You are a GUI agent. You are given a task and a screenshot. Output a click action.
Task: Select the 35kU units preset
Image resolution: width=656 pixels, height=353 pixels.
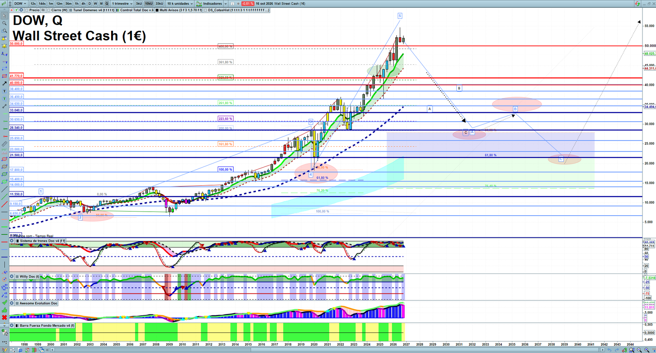tap(159, 4)
